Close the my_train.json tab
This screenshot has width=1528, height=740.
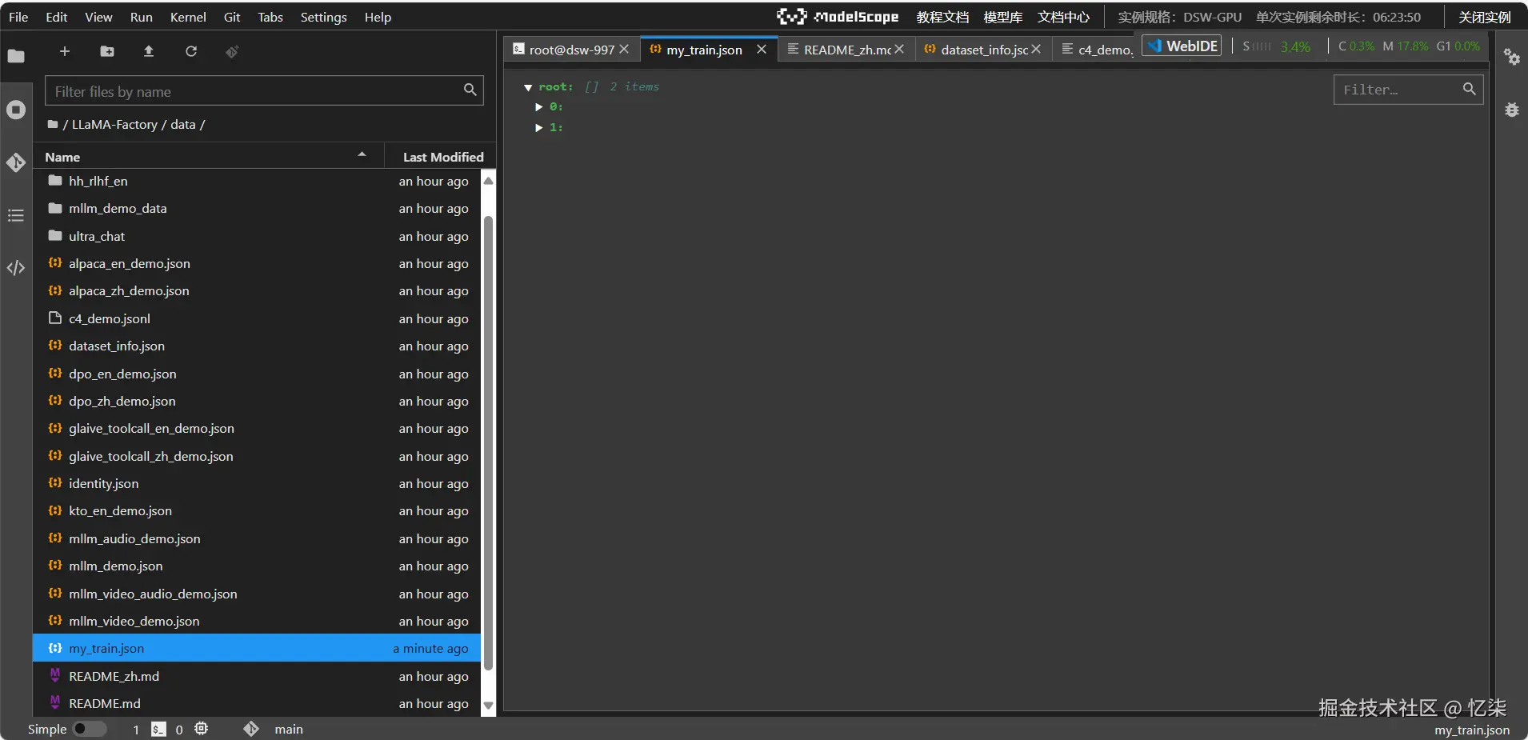coord(762,50)
